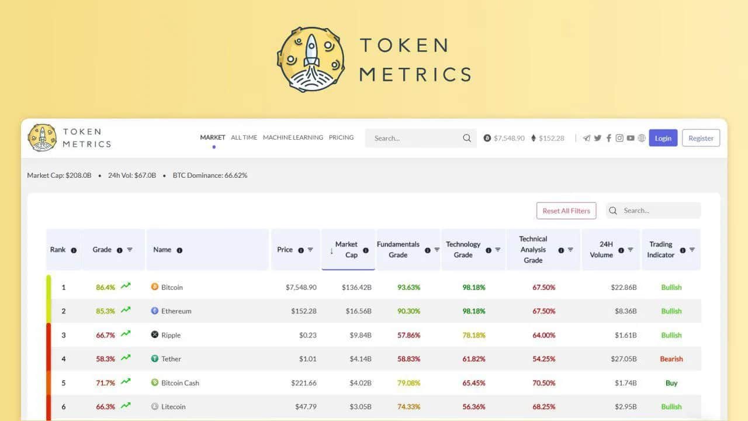Viewport: 748px width, 421px height.
Task: Open the Price column filter
Action: click(x=310, y=250)
